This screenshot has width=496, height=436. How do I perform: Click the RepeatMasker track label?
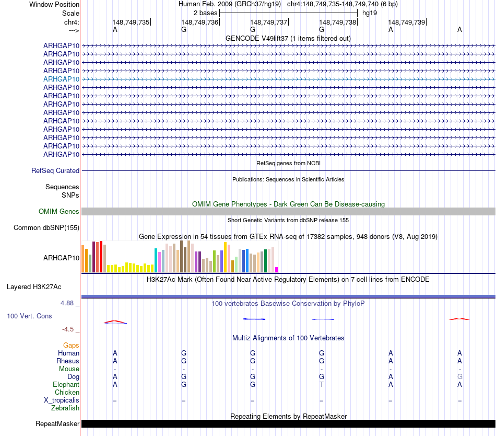coord(57,423)
